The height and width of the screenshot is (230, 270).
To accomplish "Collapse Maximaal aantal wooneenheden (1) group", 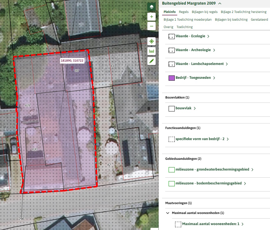I will click(168, 213).
